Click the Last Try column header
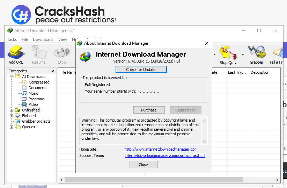The height and width of the screenshot is (188, 287). [x=237, y=72]
